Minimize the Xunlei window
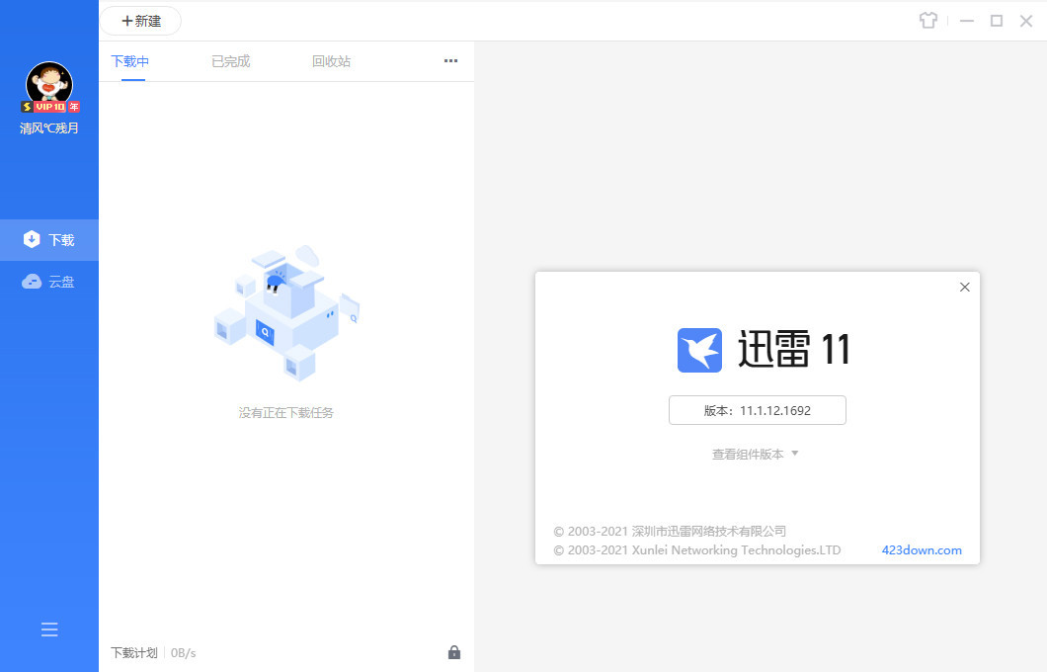The image size is (1047, 672). [966, 21]
